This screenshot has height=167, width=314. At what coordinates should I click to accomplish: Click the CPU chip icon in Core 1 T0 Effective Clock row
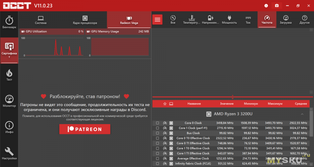point(171,149)
